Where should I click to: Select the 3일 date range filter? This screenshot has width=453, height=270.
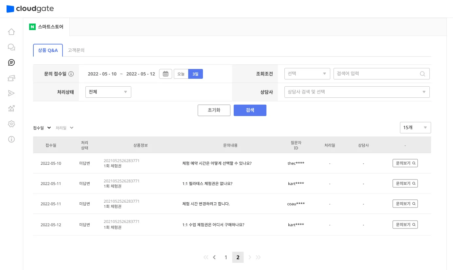tap(195, 74)
